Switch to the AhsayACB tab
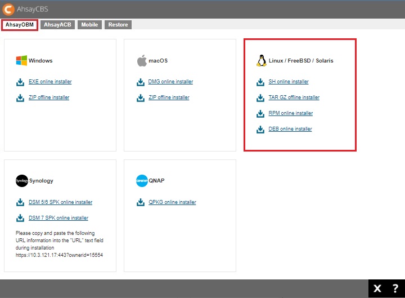The height and width of the screenshot is (298, 405). pyautogui.click(x=58, y=25)
